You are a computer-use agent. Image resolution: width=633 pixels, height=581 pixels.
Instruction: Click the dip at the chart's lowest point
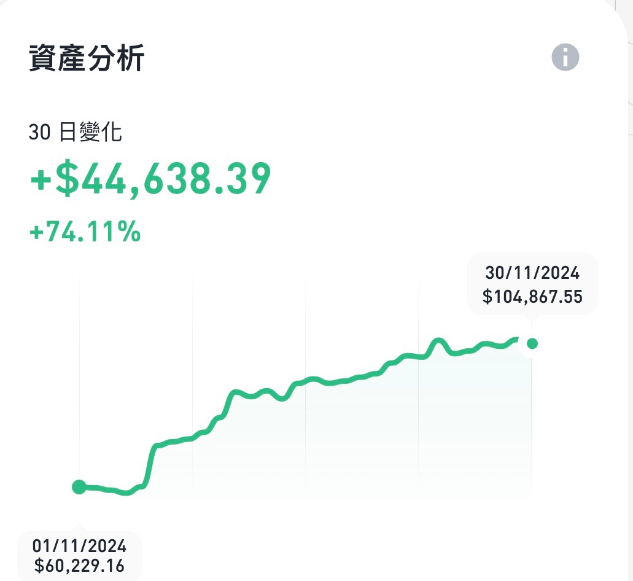[x=126, y=493]
